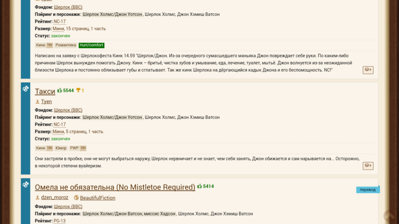Select the Кинк tag in the first card
This screenshot has height=224, width=399.
coord(44,45)
